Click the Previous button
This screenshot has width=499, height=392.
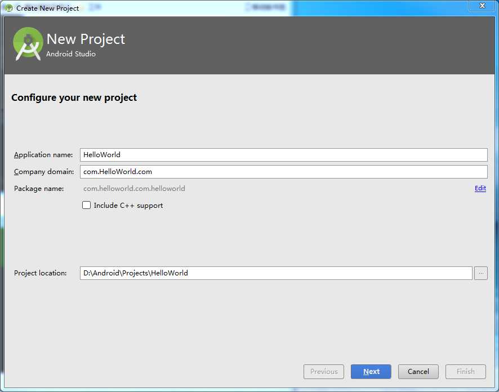[x=324, y=372]
